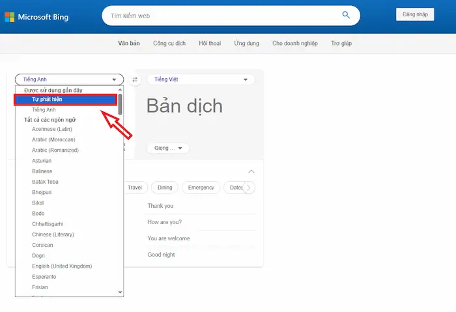Collapse the phrasebook with the up chevron

coord(251,171)
